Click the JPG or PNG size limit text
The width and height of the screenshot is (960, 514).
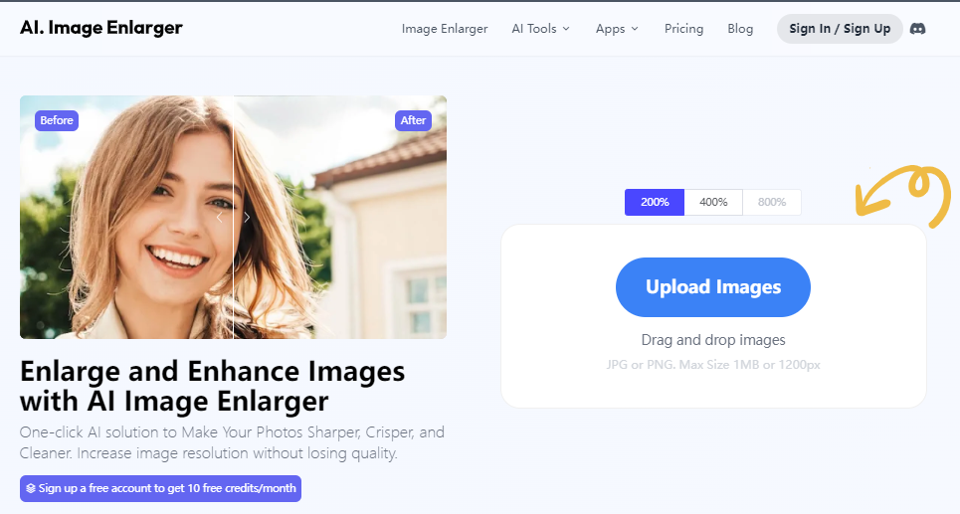pos(713,365)
